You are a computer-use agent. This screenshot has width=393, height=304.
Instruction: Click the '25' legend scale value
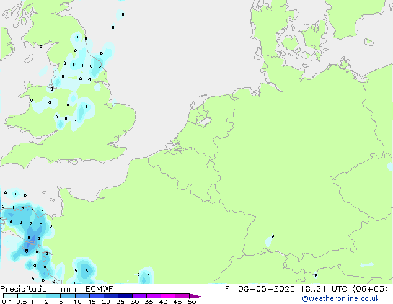[x=120, y=302]
